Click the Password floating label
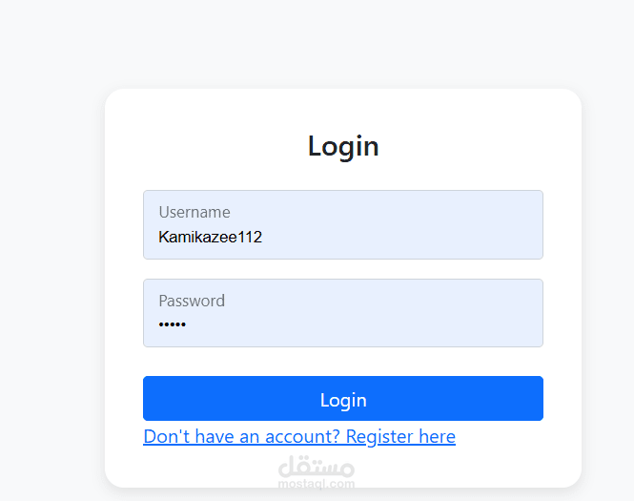The image size is (634, 501). [192, 301]
